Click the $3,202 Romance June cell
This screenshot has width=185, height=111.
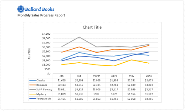(149, 85)
